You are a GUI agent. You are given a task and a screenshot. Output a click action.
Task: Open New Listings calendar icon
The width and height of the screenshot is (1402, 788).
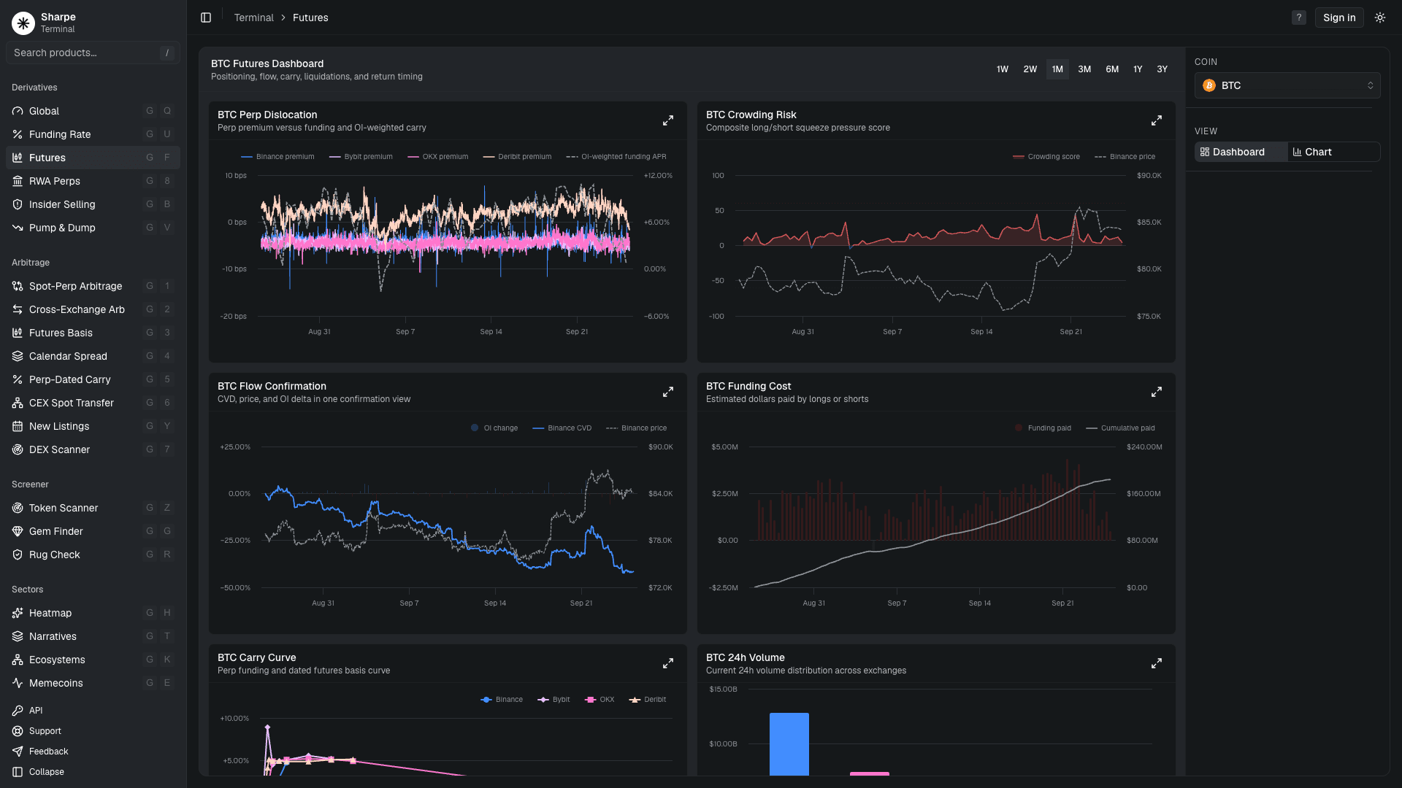tap(18, 426)
